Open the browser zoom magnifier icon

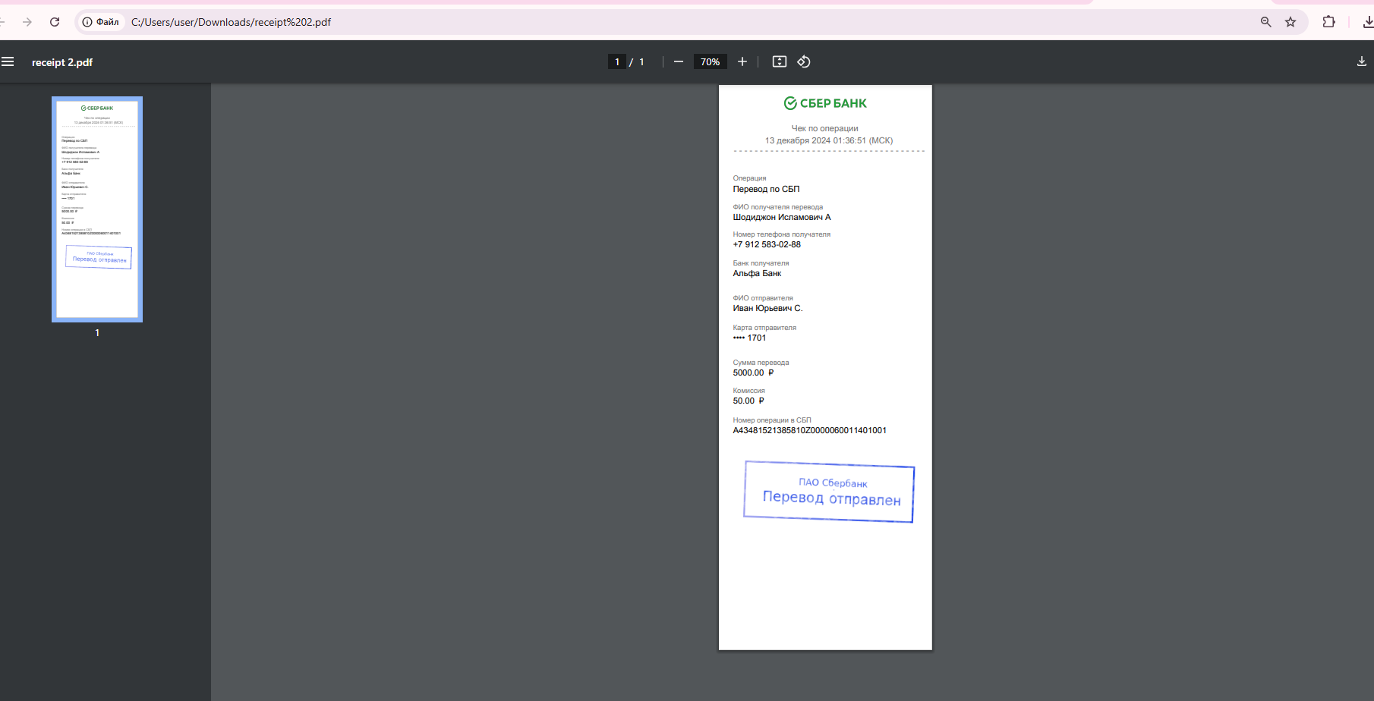[x=1266, y=22]
